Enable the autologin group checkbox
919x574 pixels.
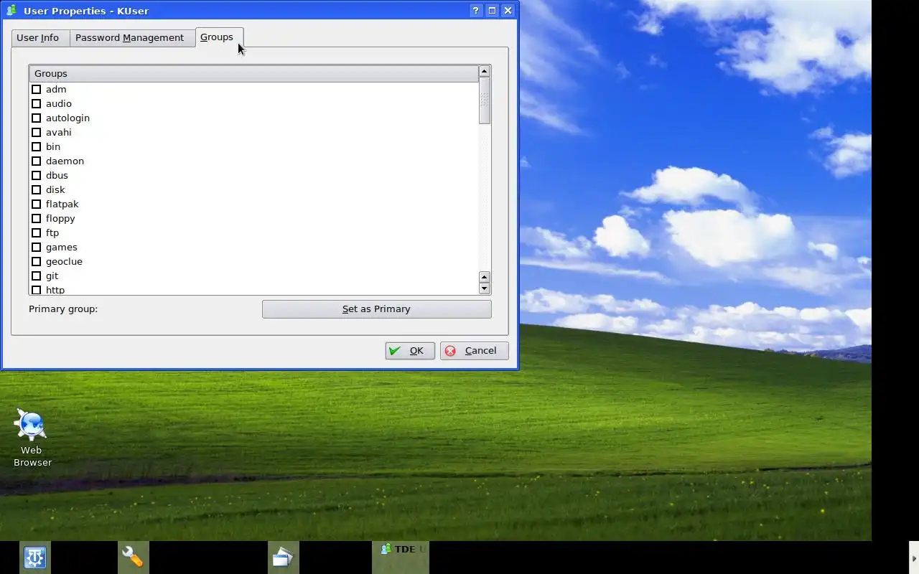[x=36, y=118]
